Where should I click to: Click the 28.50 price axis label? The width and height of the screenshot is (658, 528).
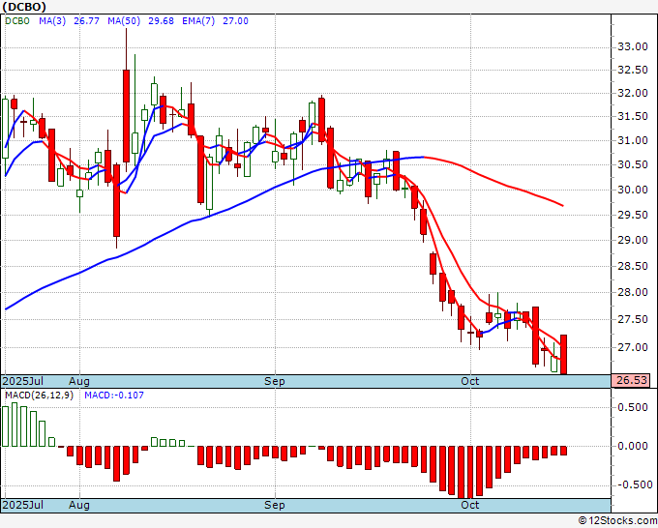point(633,266)
